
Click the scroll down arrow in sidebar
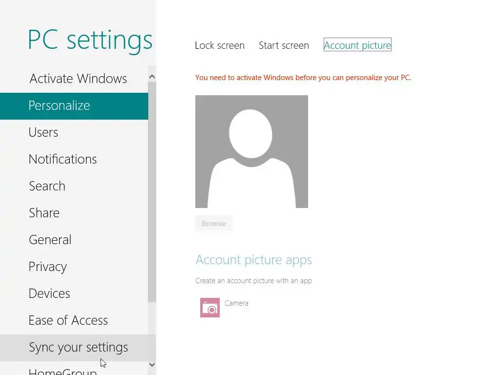pos(152,364)
